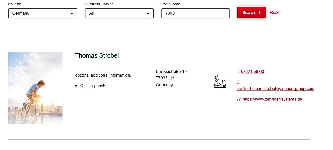
Task: Click the Postal code input field
Action: (x=195, y=13)
